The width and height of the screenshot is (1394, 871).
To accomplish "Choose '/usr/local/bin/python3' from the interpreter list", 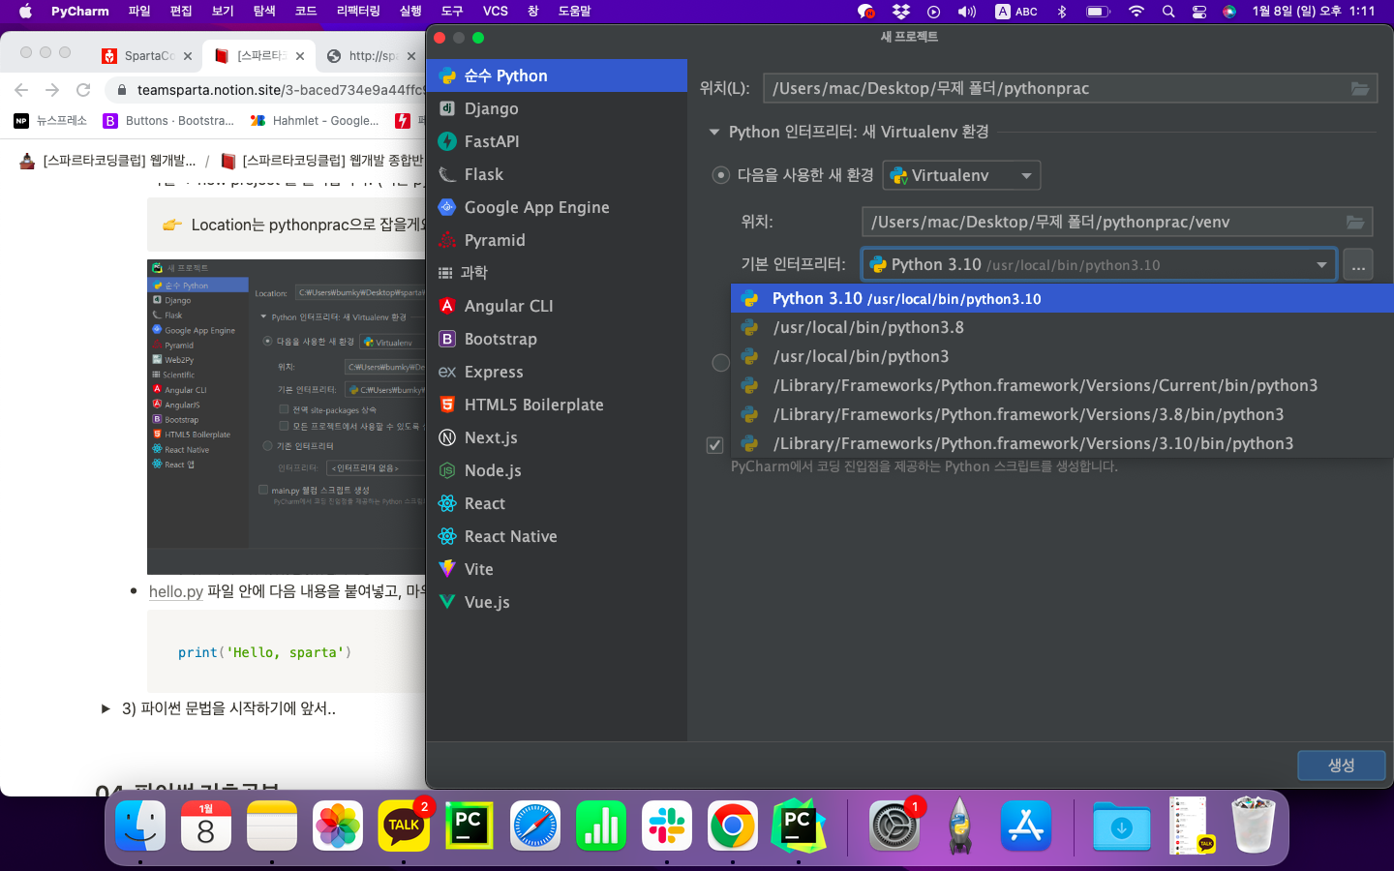I will pyautogui.click(x=1062, y=357).
